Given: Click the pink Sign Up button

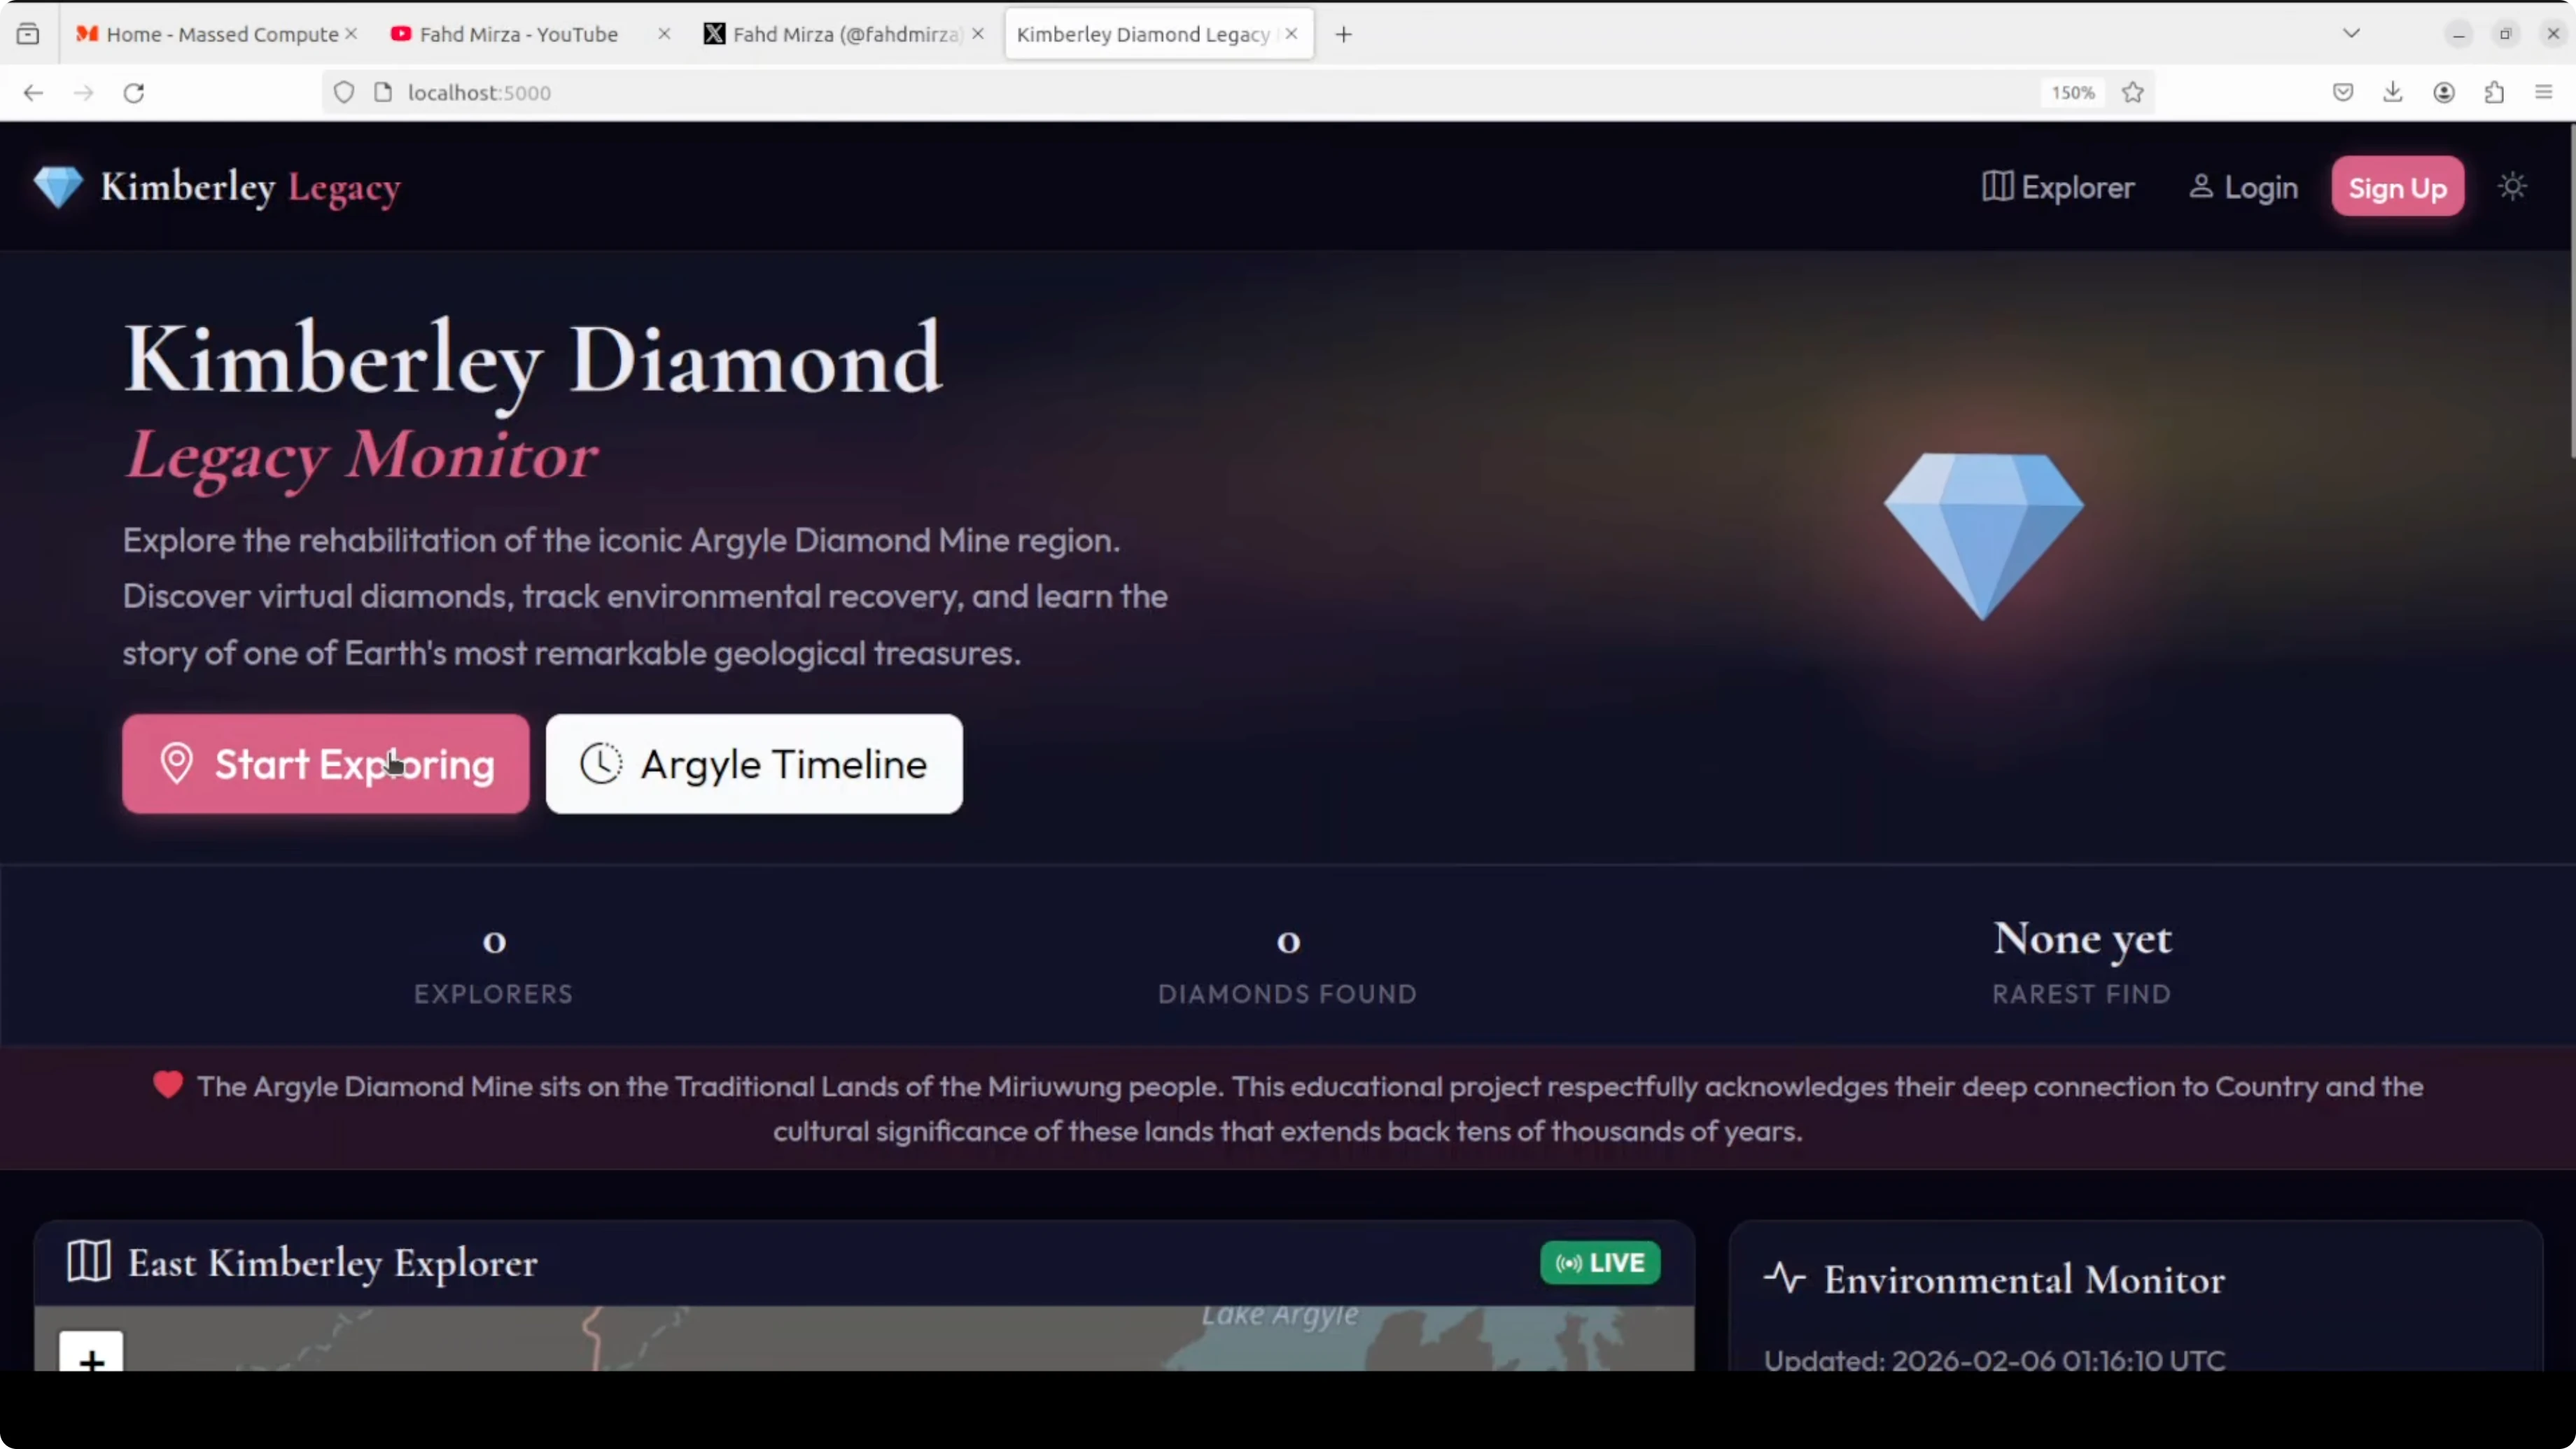Looking at the screenshot, I should pyautogui.click(x=2397, y=187).
